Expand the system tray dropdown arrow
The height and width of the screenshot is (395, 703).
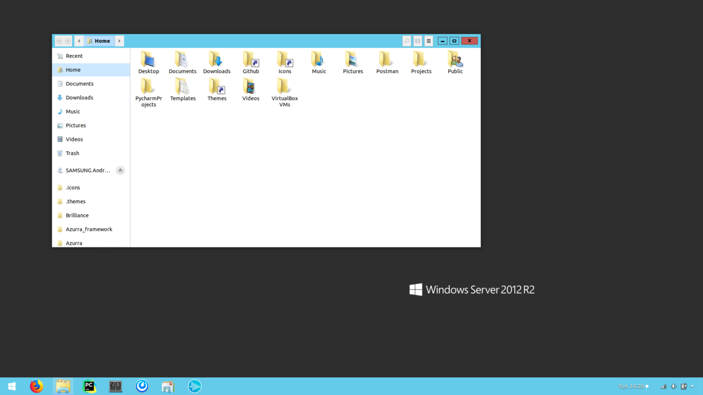tap(693, 386)
